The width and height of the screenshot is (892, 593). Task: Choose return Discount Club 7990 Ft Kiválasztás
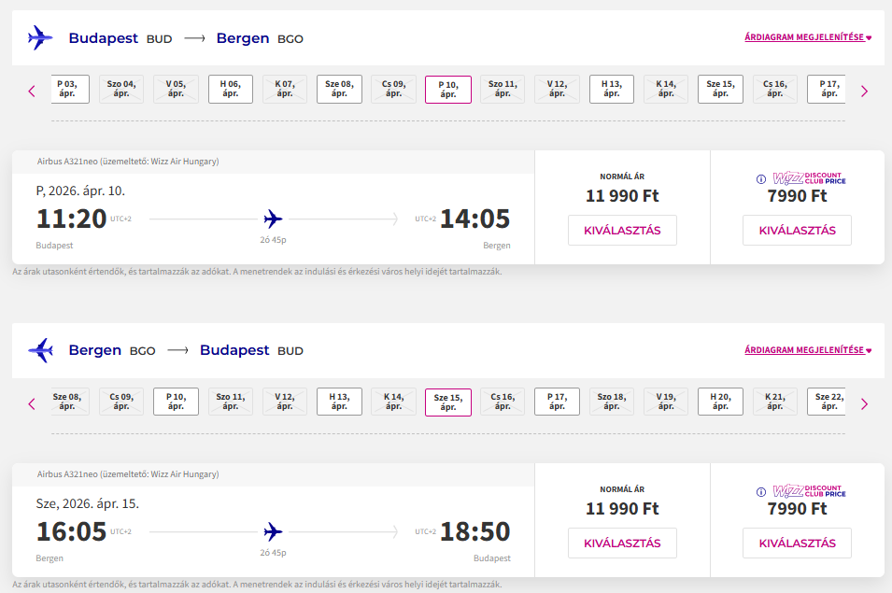point(797,543)
